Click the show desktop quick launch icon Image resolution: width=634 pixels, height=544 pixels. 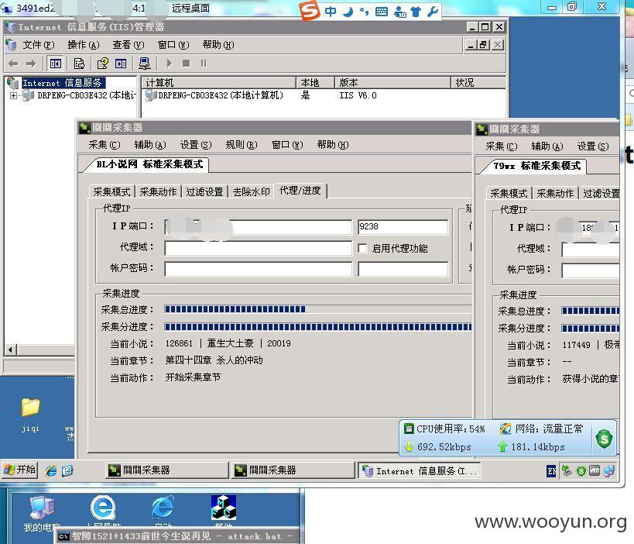pos(67,470)
